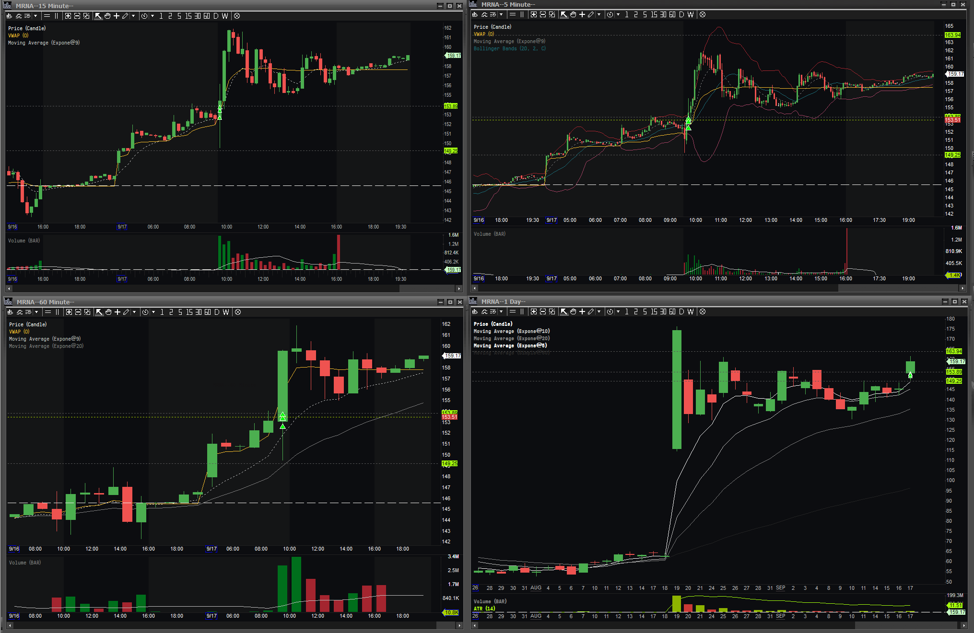The height and width of the screenshot is (633, 974).
Task: Open chart settings dropdown in 60 Minute chart
Action: pos(36,312)
